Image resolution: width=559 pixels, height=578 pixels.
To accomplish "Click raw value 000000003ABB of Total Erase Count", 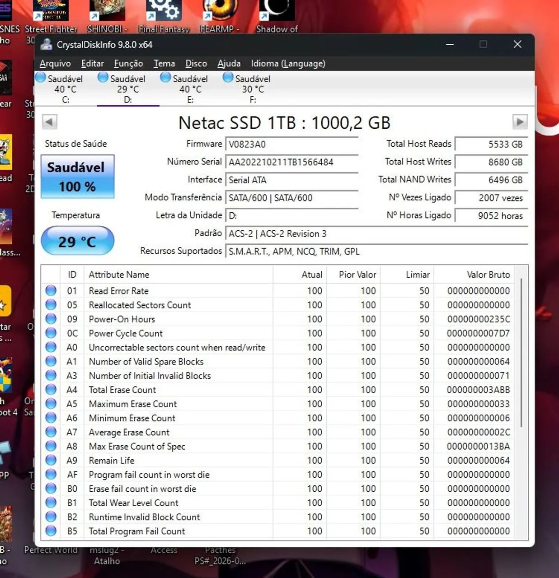I will [x=478, y=389].
